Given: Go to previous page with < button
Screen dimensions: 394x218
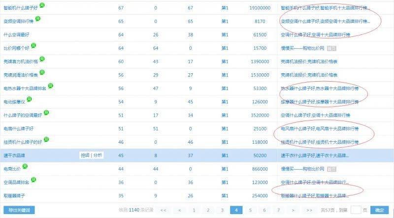Looking at the screenshot, I should point(179,210).
